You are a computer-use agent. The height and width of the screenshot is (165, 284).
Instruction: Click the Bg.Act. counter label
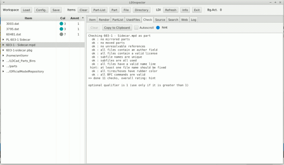[212, 10]
